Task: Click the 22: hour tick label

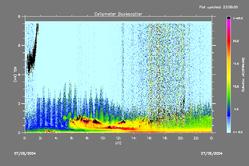Action: coord(196,138)
